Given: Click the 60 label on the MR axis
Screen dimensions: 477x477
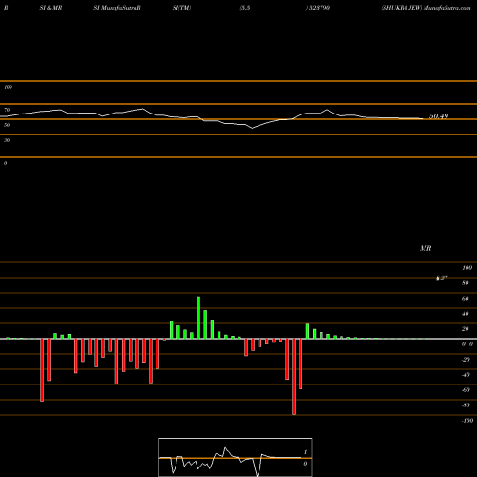Looking at the screenshot, I should pos(466,299).
